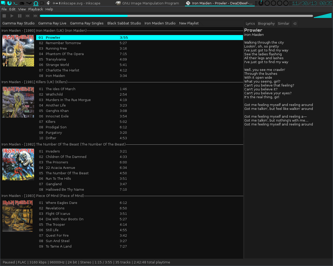Viewport: 333px width, 266px height.
Task: Select track Hallowed Be Thy Name
Action: pyautogui.click(x=139, y=189)
